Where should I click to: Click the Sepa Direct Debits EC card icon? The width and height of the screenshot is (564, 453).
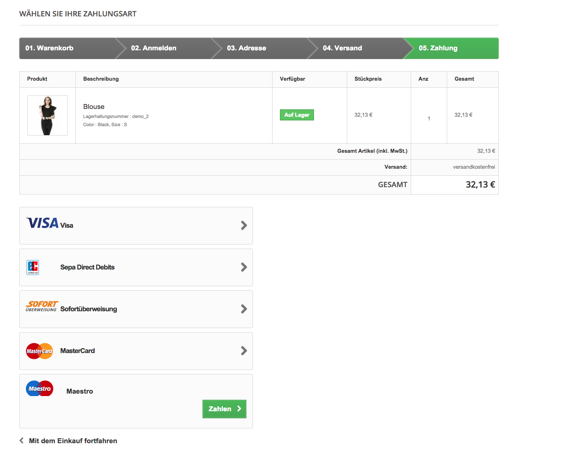click(x=33, y=267)
